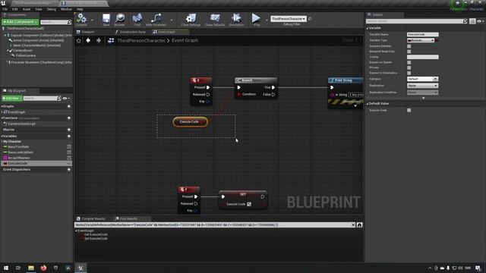
Task: Click the favorite star in graph header
Action: click(79, 40)
